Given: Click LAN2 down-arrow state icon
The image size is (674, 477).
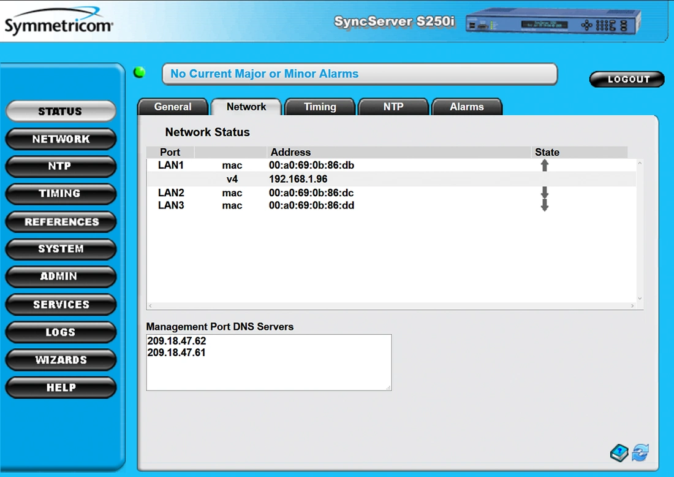Looking at the screenshot, I should click(545, 193).
